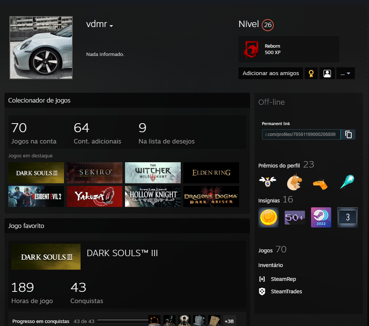This screenshot has height=326, width=369.
Task: Click 43 Conquistas stat
Action: coord(87,293)
